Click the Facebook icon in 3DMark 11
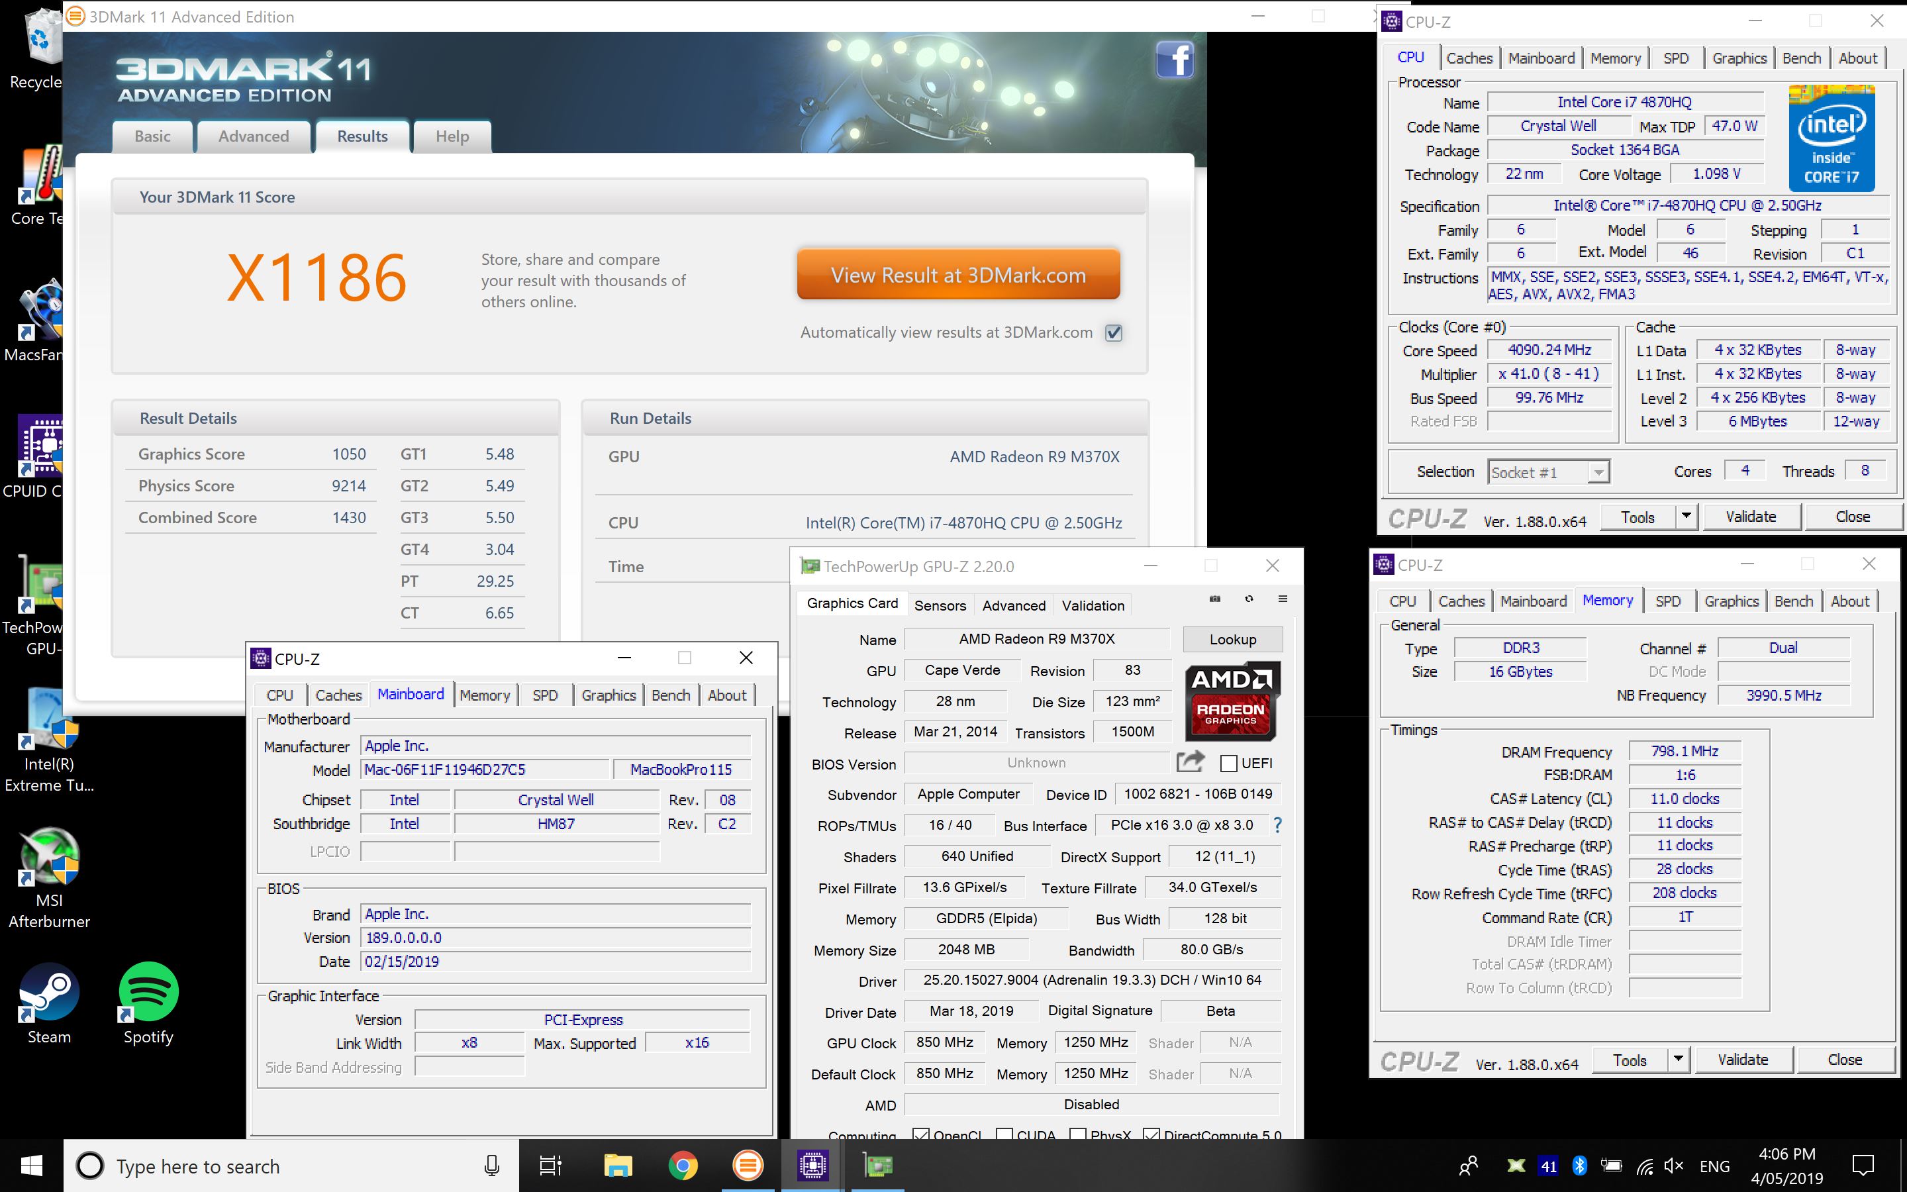 (1174, 60)
